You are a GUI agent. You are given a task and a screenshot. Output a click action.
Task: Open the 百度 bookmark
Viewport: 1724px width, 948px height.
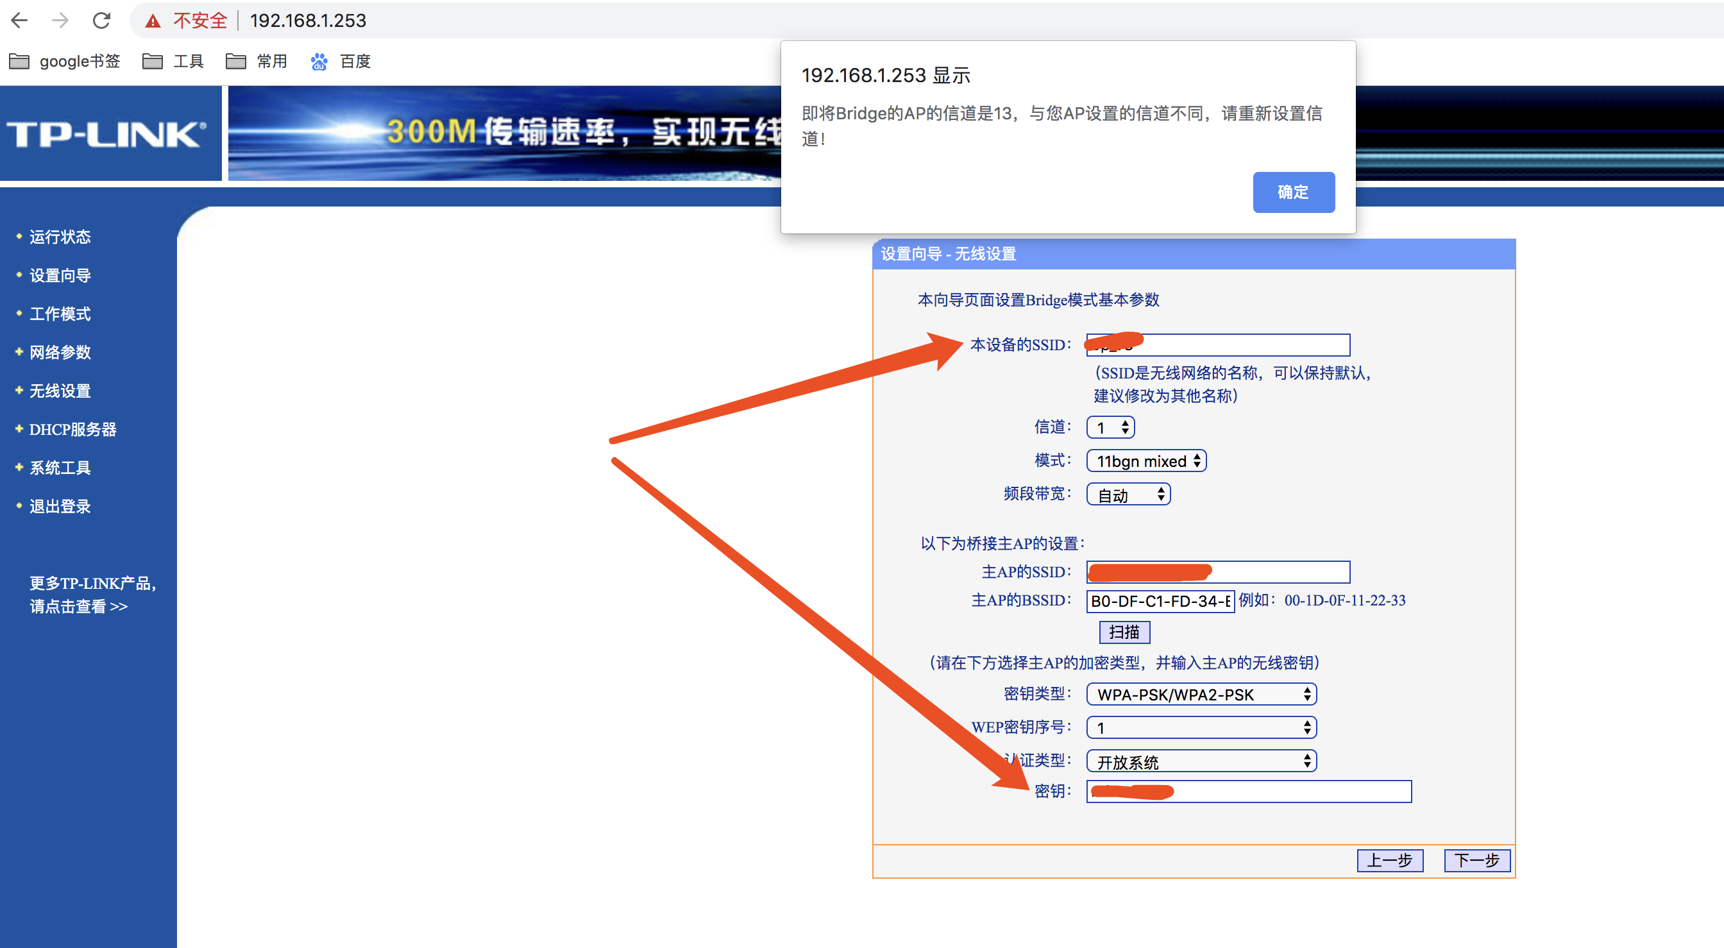(x=341, y=62)
